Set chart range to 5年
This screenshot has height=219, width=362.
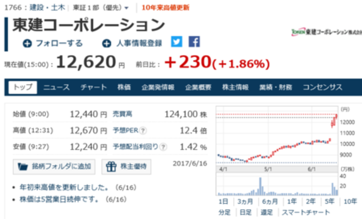point(329,202)
